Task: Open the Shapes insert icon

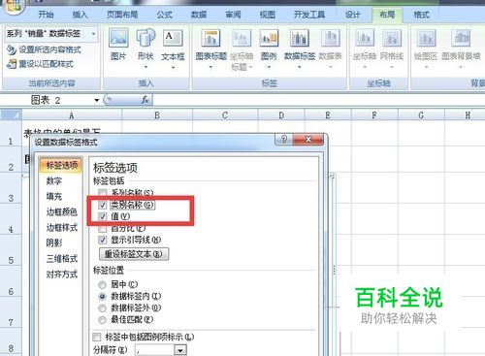Action: coord(145,38)
